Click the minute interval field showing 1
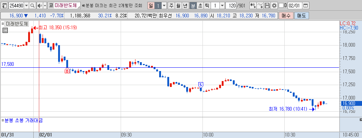 pyautogui.click(x=215, y=5)
